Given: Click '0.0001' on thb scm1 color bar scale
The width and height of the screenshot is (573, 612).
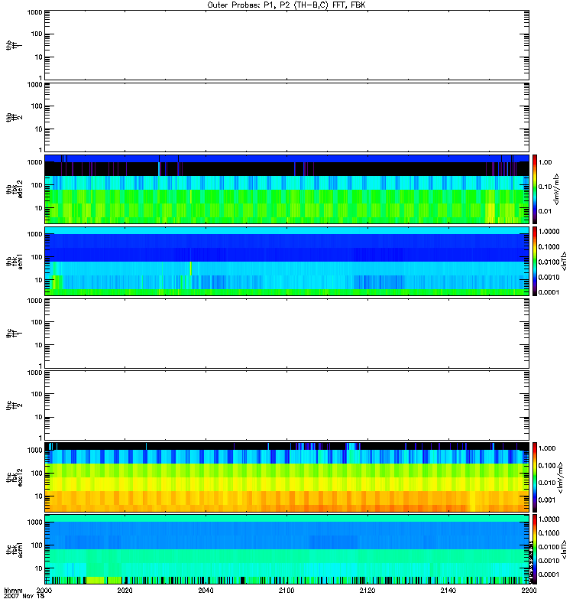Looking at the screenshot, I should [549, 292].
